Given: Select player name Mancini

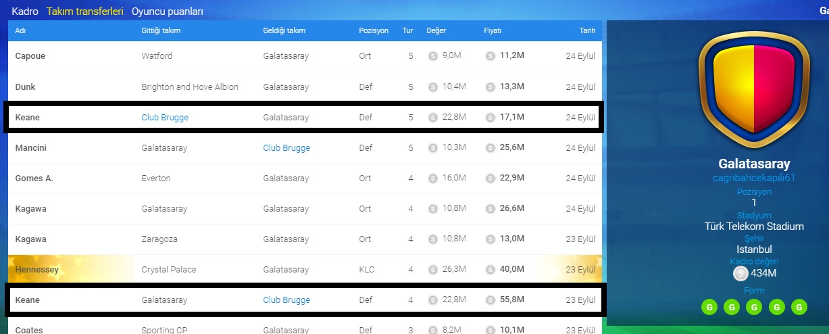Looking at the screenshot, I should tap(31, 148).
